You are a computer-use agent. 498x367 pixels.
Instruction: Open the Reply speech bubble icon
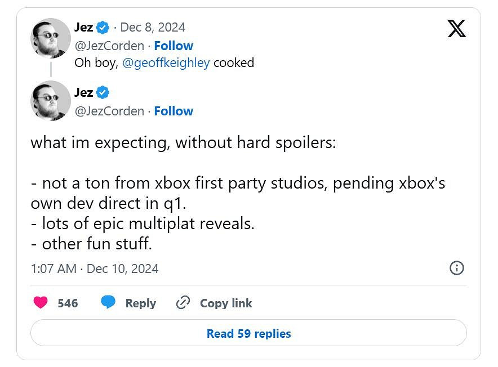click(108, 303)
